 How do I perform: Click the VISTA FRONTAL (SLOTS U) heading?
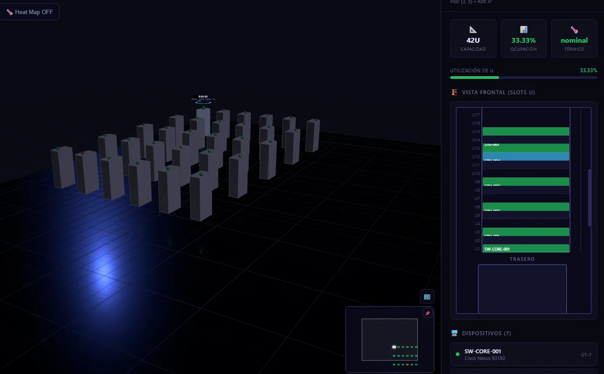[x=498, y=93]
